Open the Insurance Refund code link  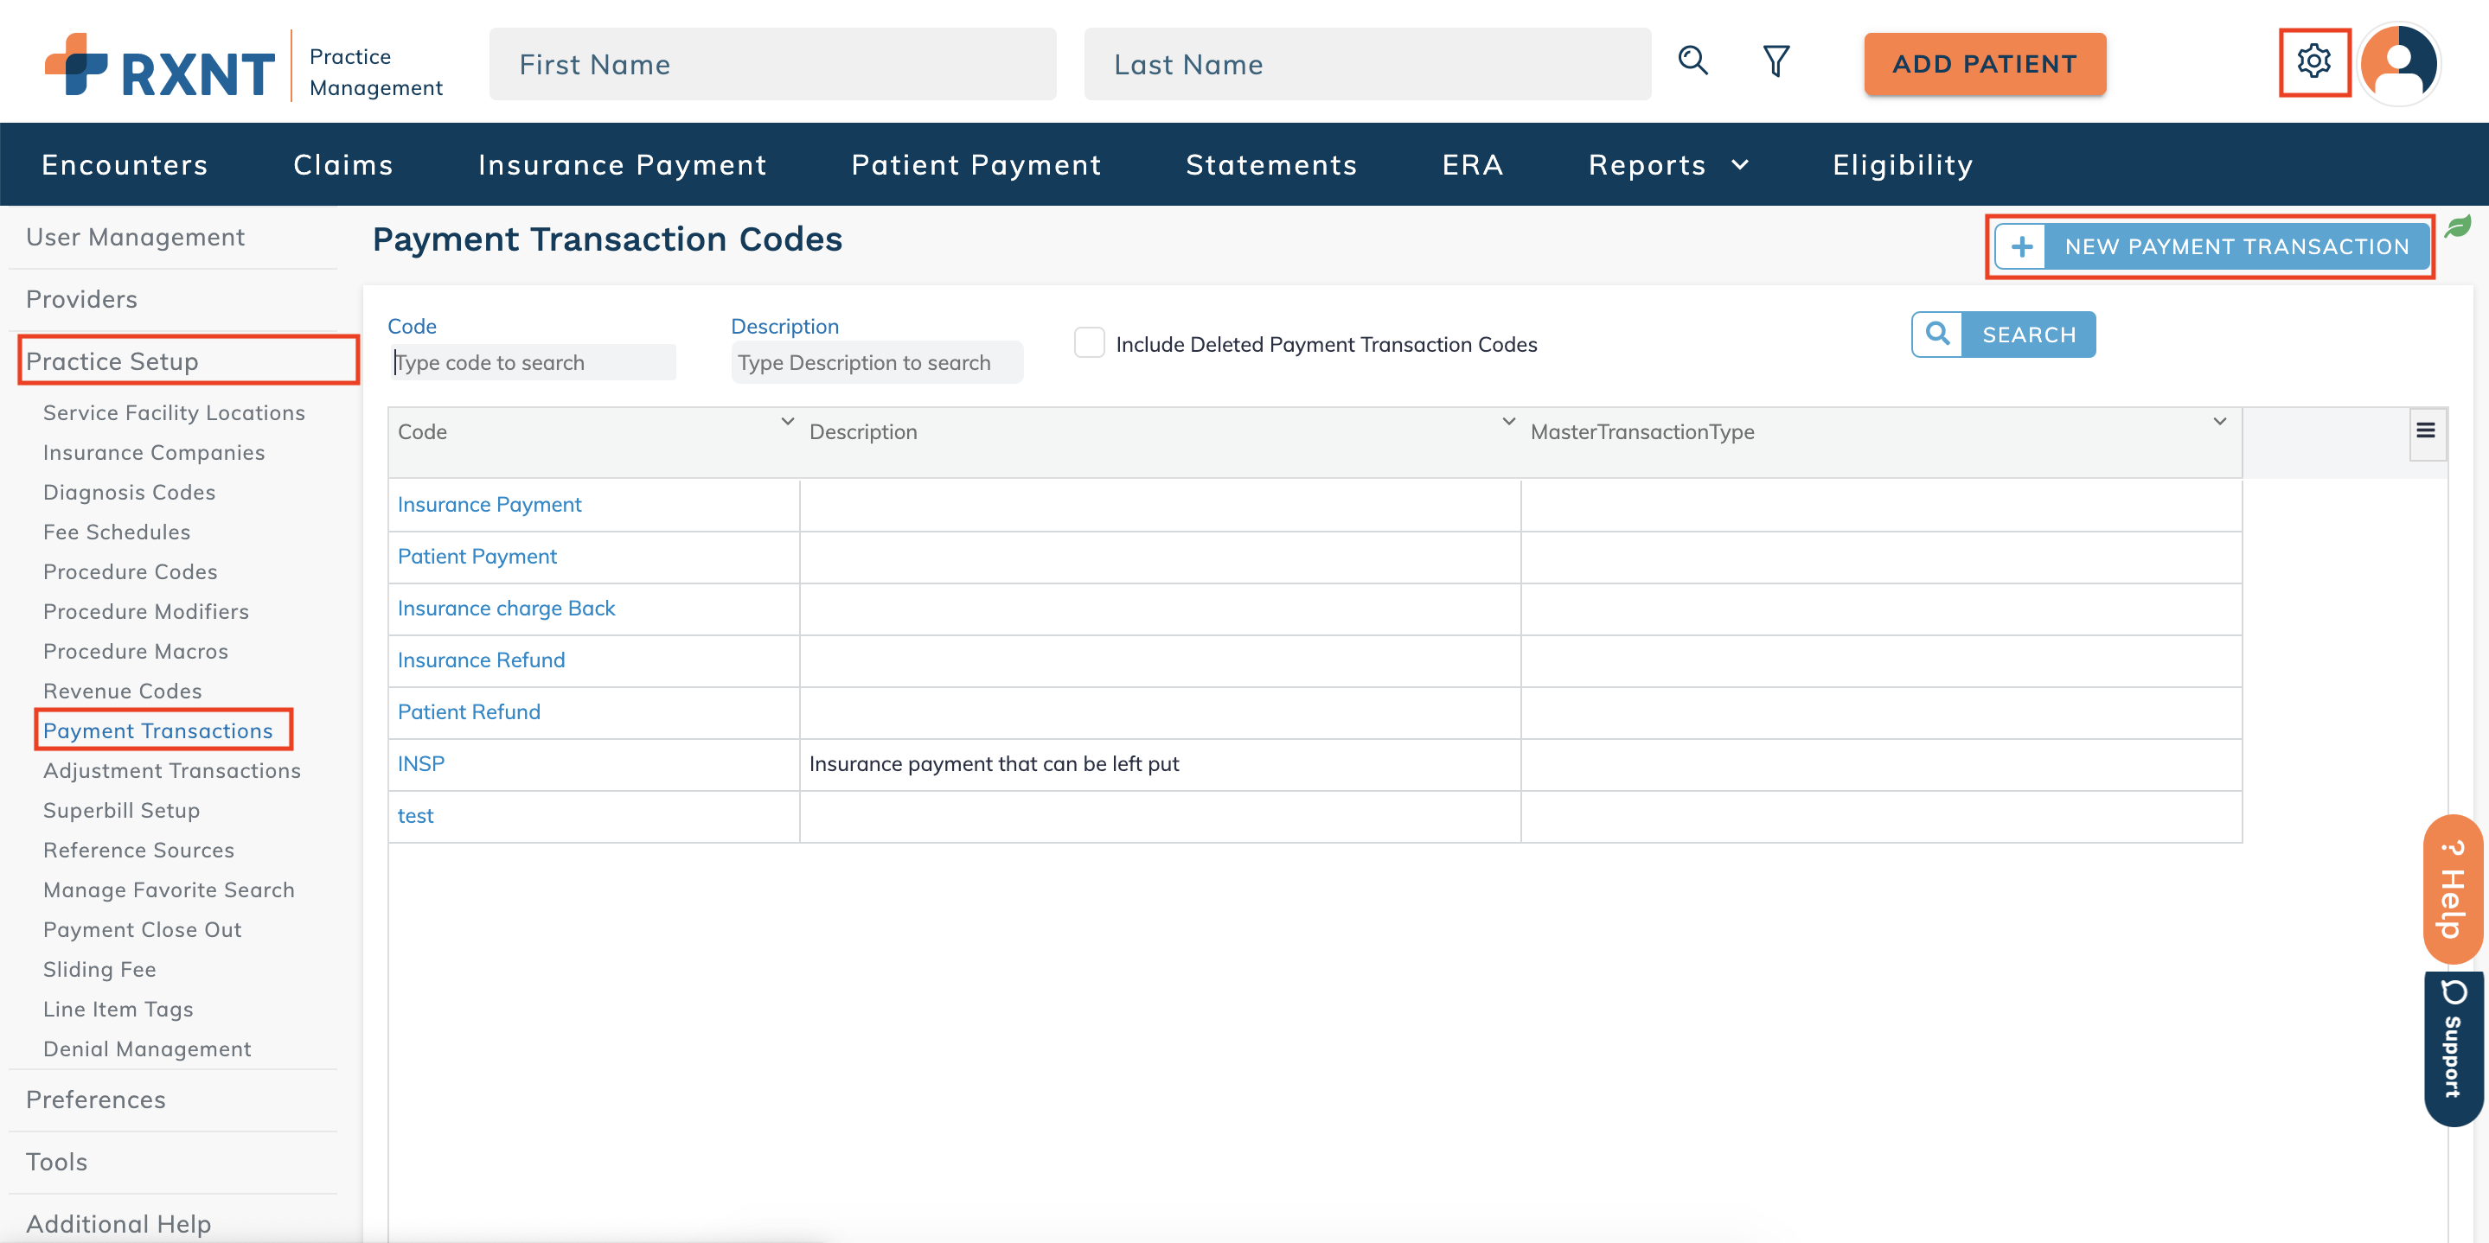(481, 660)
